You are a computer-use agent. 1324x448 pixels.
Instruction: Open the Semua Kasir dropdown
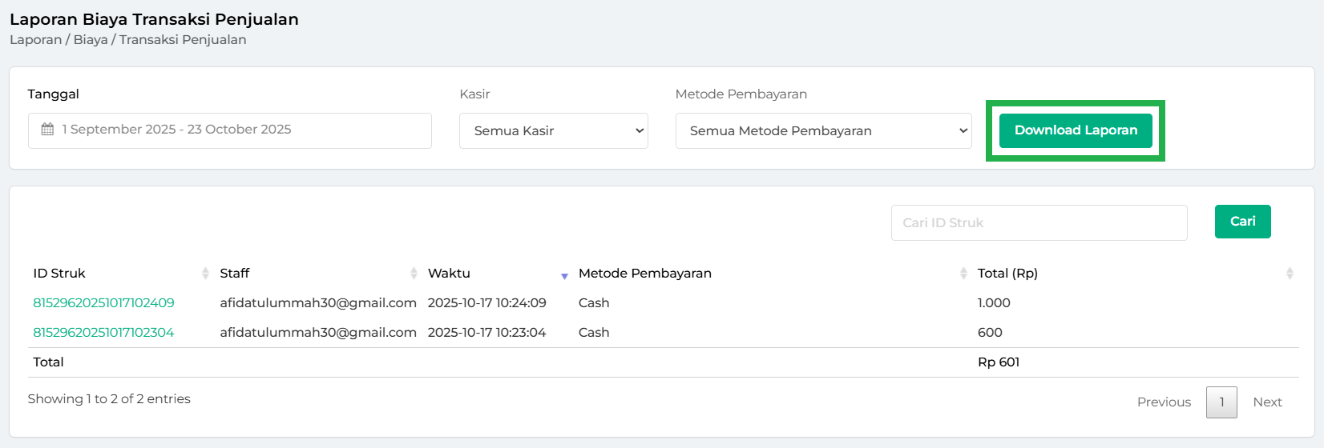coord(553,131)
